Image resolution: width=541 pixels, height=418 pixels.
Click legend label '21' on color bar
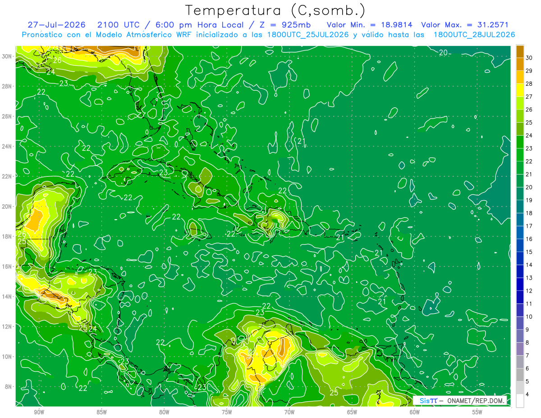click(x=529, y=174)
